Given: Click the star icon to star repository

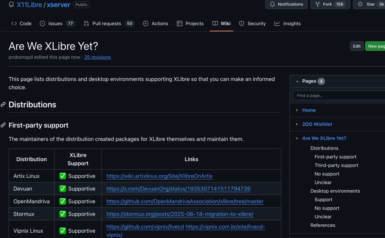Looking at the screenshot, I should [360, 4].
